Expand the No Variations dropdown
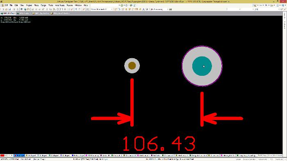 168,9
